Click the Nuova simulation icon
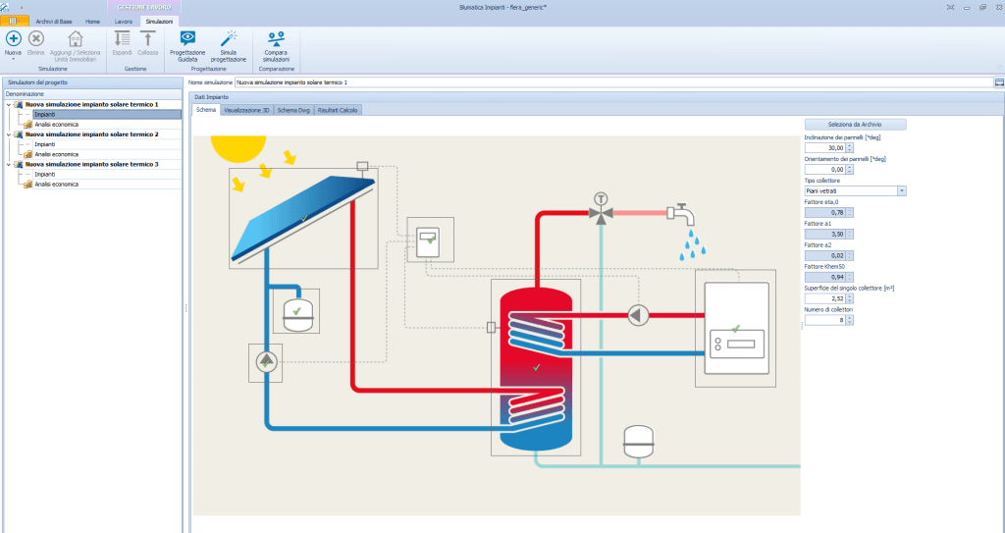Image resolution: width=1005 pixels, height=533 pixels. click(14, 38)
